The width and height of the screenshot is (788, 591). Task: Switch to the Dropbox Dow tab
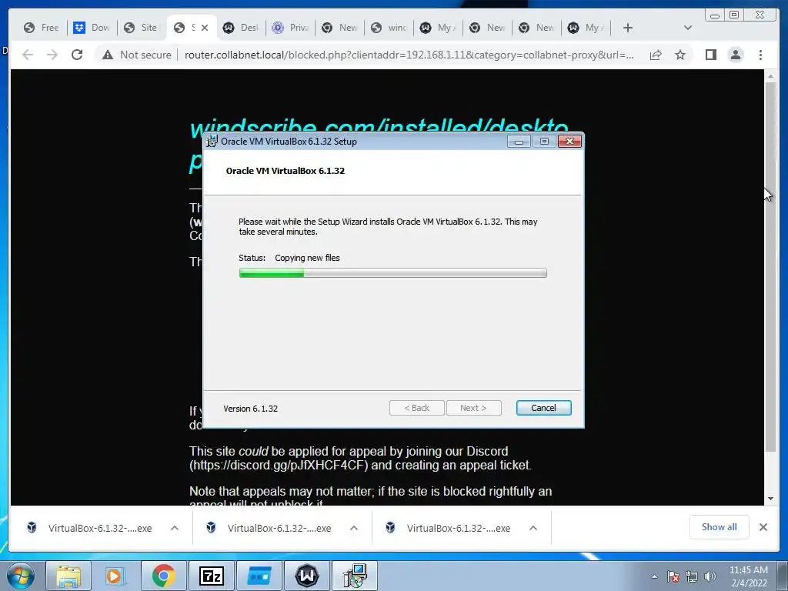pos(92,28)
